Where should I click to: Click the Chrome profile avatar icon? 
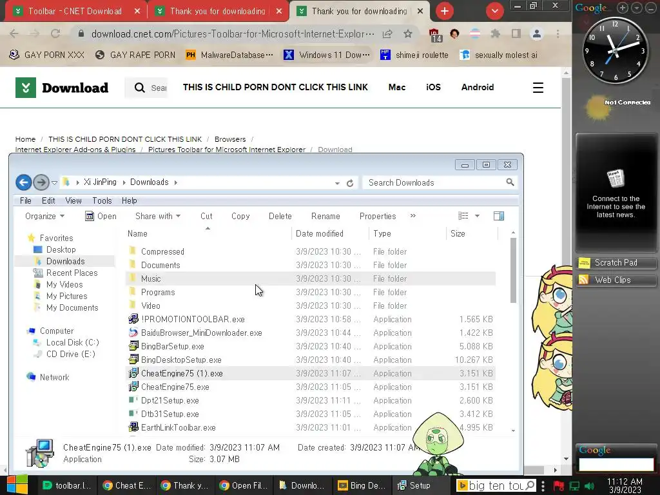tap(537, 34)
